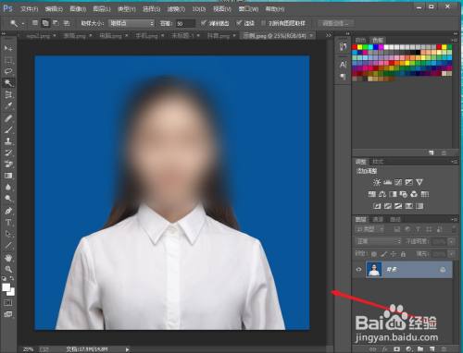
Task: Select the Gradient tool
Action: click(8, 176)
